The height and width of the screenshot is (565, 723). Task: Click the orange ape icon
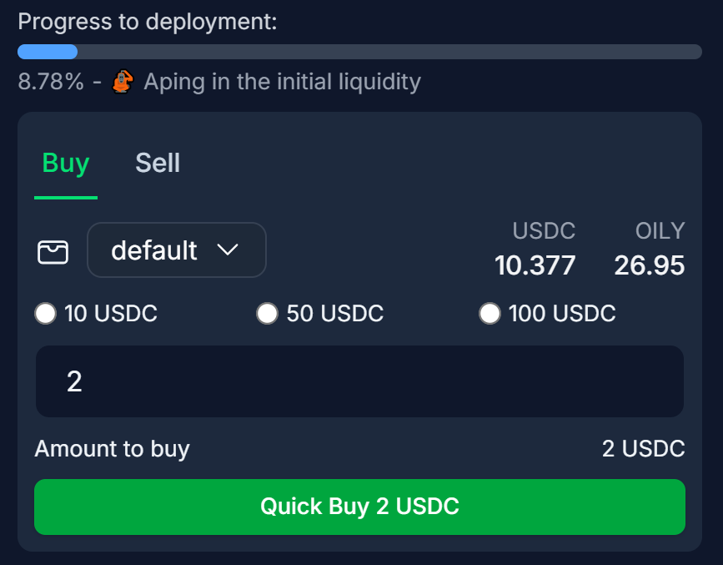pos(123,81)
